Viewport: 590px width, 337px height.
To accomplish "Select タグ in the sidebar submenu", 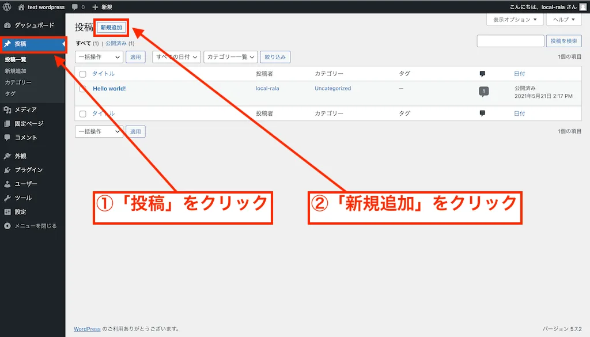I will pos(10,94).
